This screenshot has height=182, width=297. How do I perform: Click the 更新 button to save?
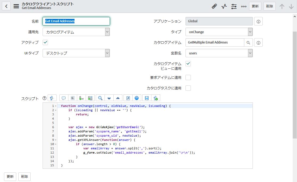255,6
